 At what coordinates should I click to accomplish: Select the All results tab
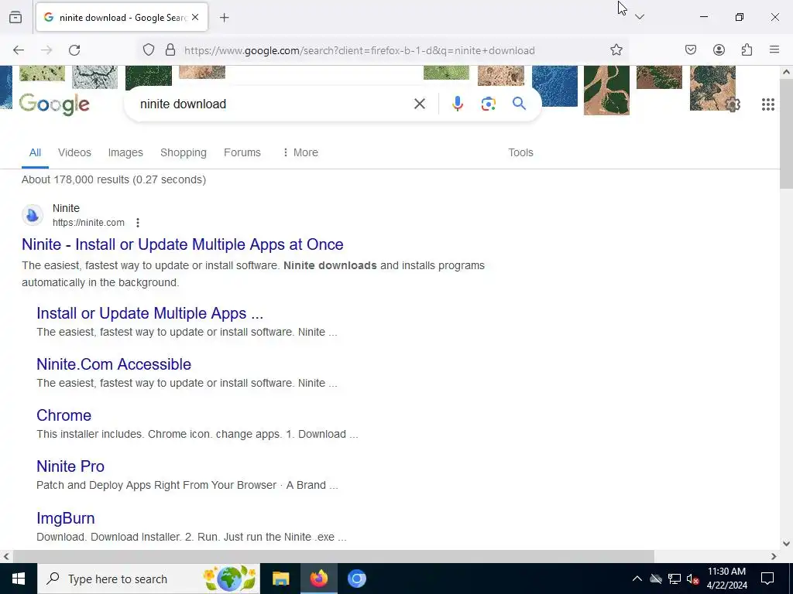tap(35, 152)
